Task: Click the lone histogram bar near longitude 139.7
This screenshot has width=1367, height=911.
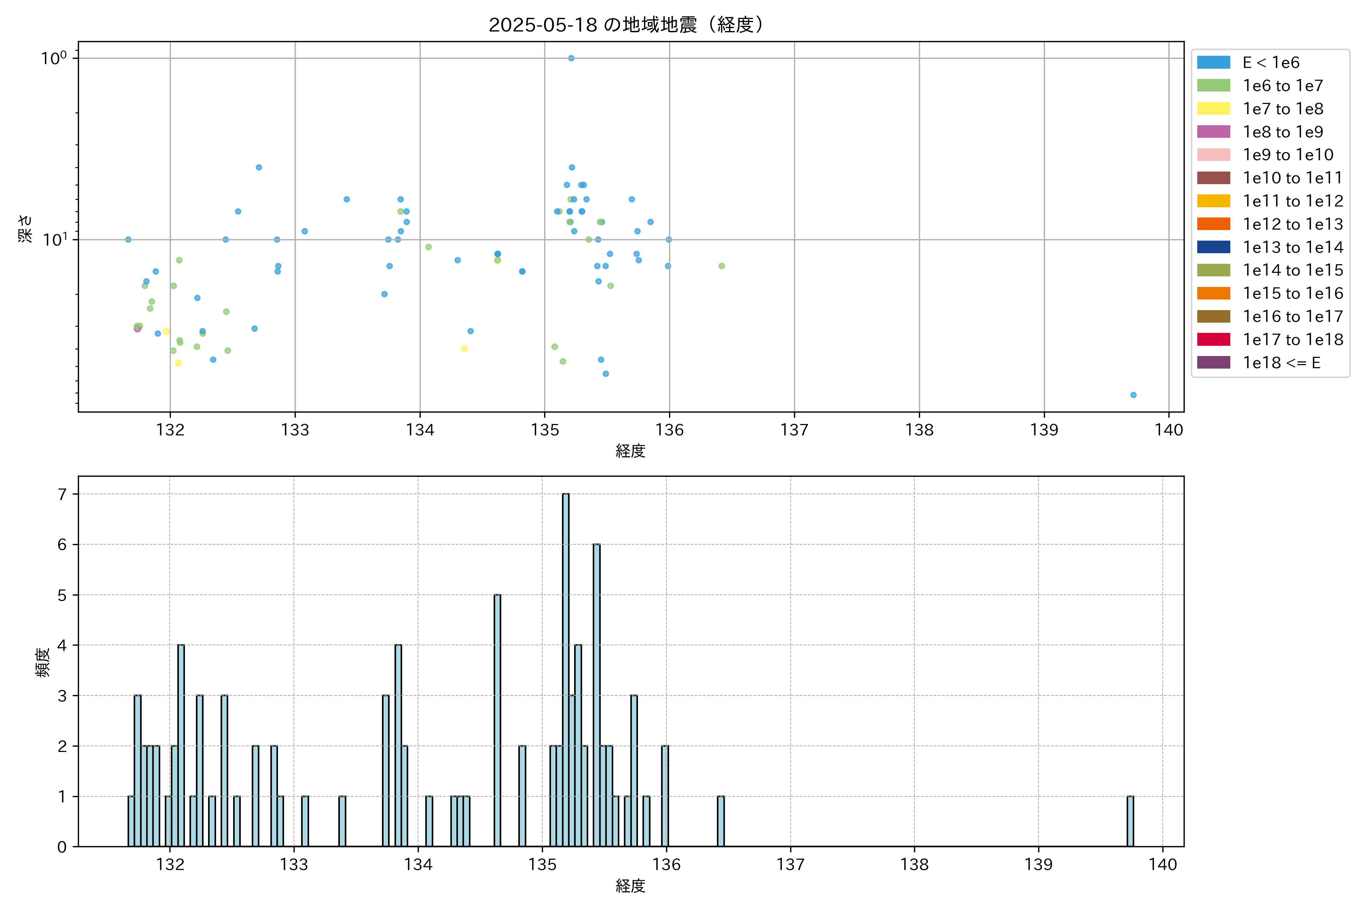Action: tap(1130, 821)
